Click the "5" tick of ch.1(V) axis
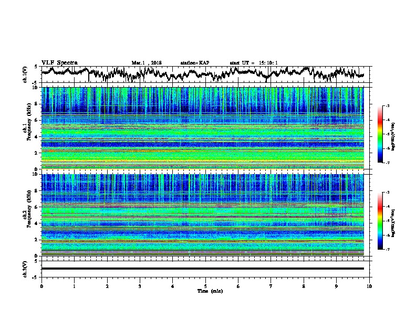The height and width of the screenshot is (321, 416). pyautogui.click(x=36, y=67)
